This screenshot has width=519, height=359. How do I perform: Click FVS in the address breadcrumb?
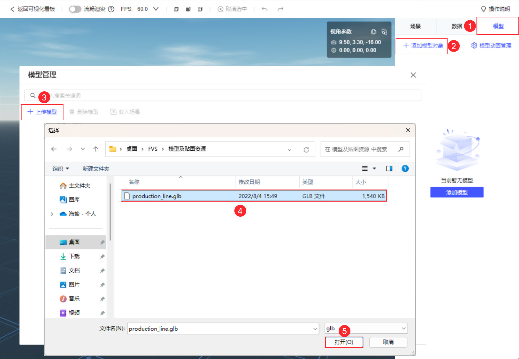point(153,149)
